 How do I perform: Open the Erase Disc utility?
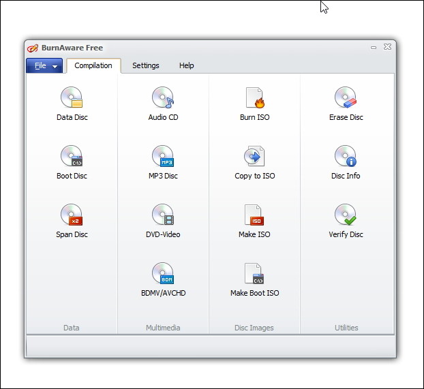click(346, 104)
